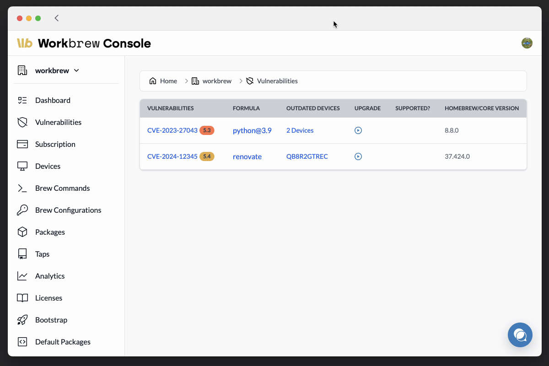Click the Brew Commands terminal prompt icon
Image resolution: width=549 pixels, height=366 pixels.
coord(22,188)
